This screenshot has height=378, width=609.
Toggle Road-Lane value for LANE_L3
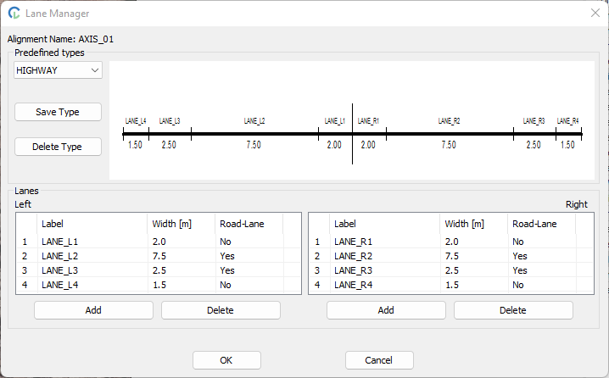pyautogui.click(x=248, y=270)
